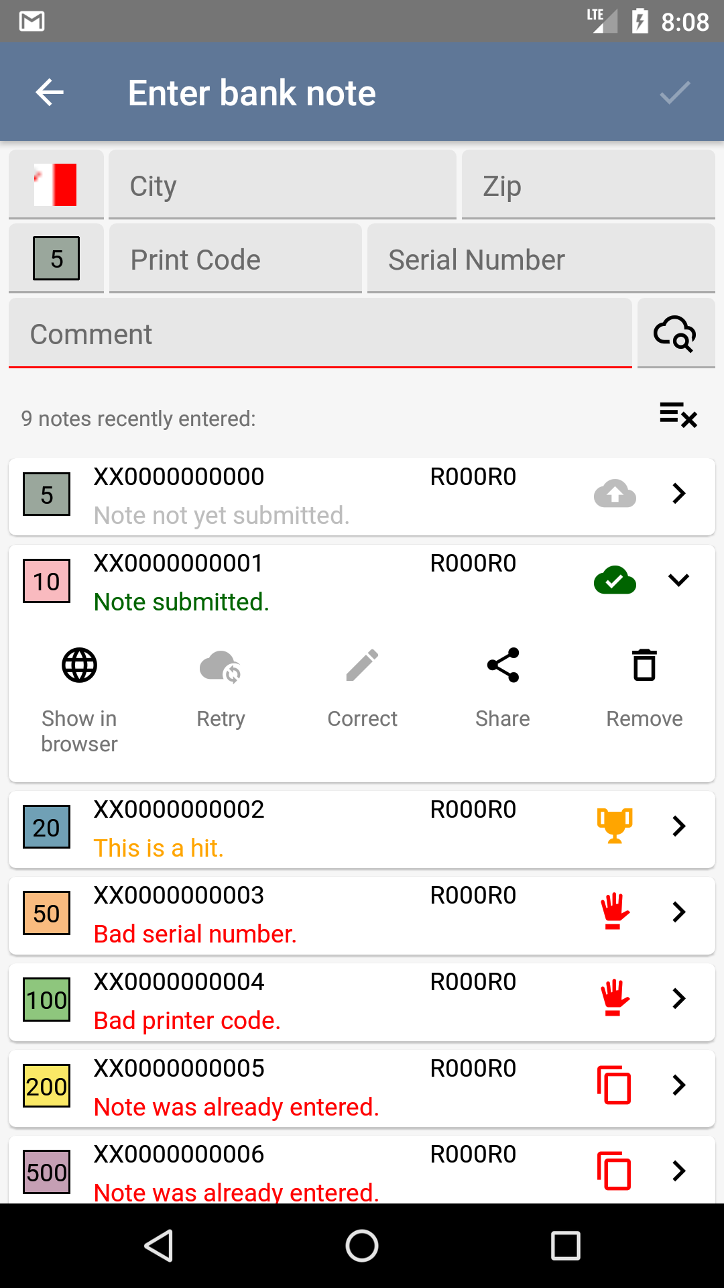The height and width of the screenshot is (1288, 724).
Task: Focus the Print Code field
Action: tap(235, 258)
